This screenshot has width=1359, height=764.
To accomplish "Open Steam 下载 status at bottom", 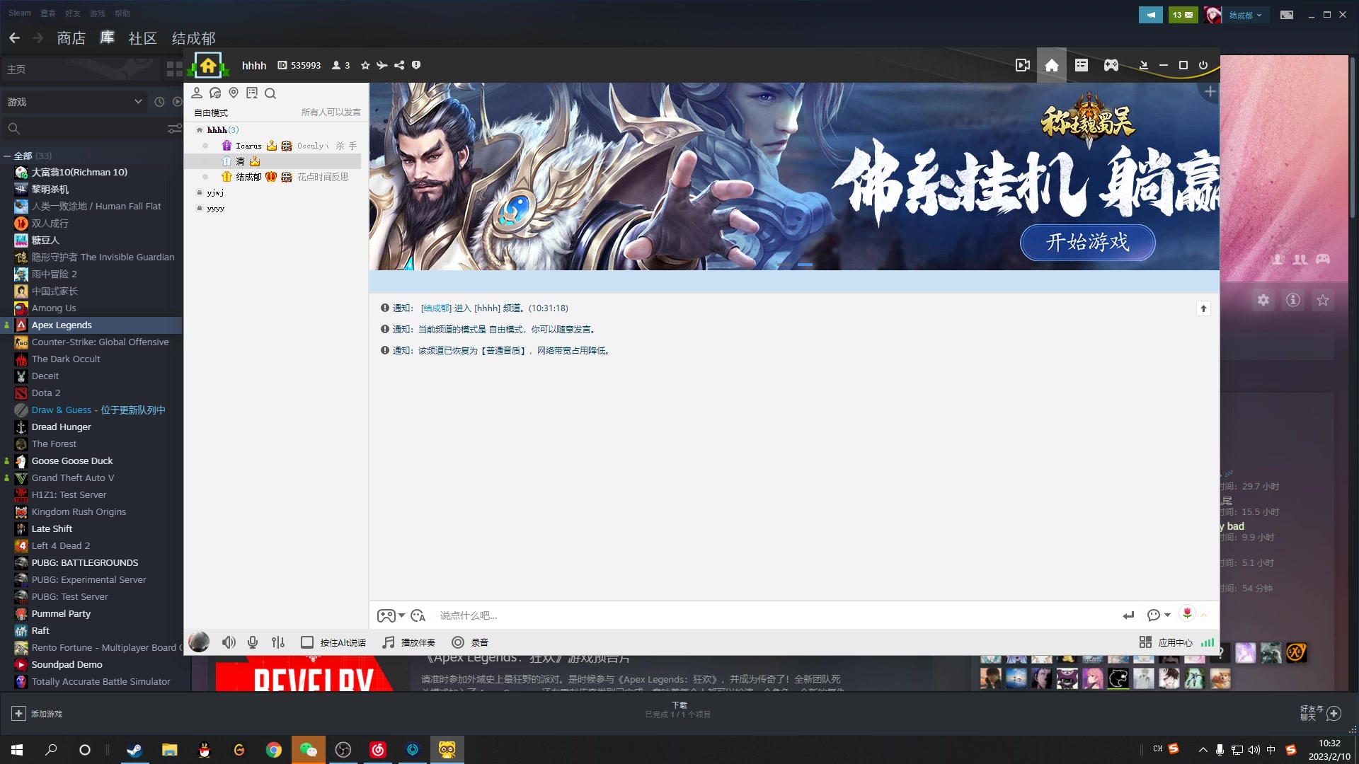I will [679, 710].
